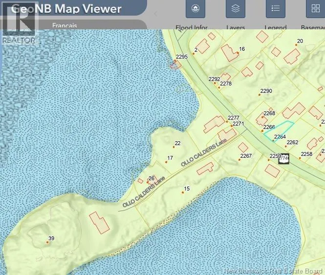Image resolution: width=325 pixels, height=275 pixels.
Task: Collapse the toolbar with left chevron
Action: pos(156,14)
